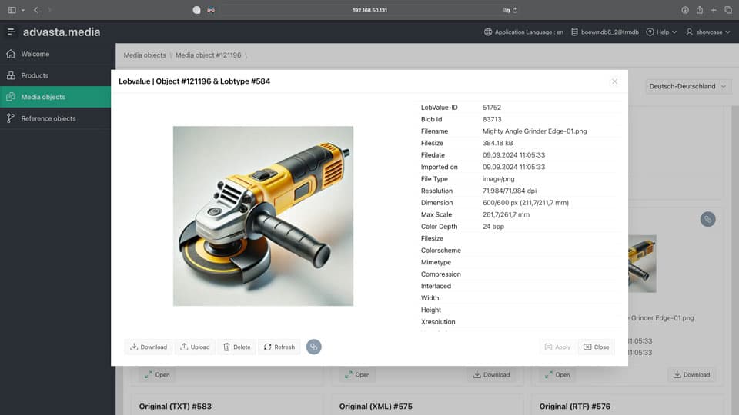Open the Application Language selector
Image resolution: width=739 pixels, height=415 pixels.
point(523,32)
